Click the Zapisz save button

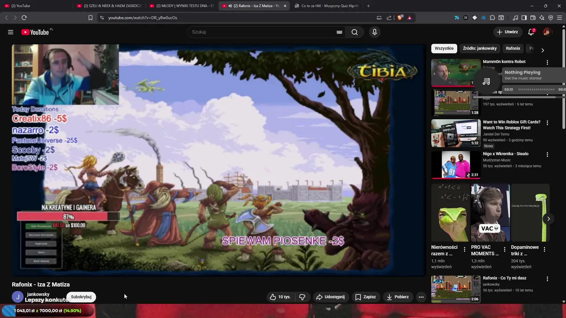point(365,297)
